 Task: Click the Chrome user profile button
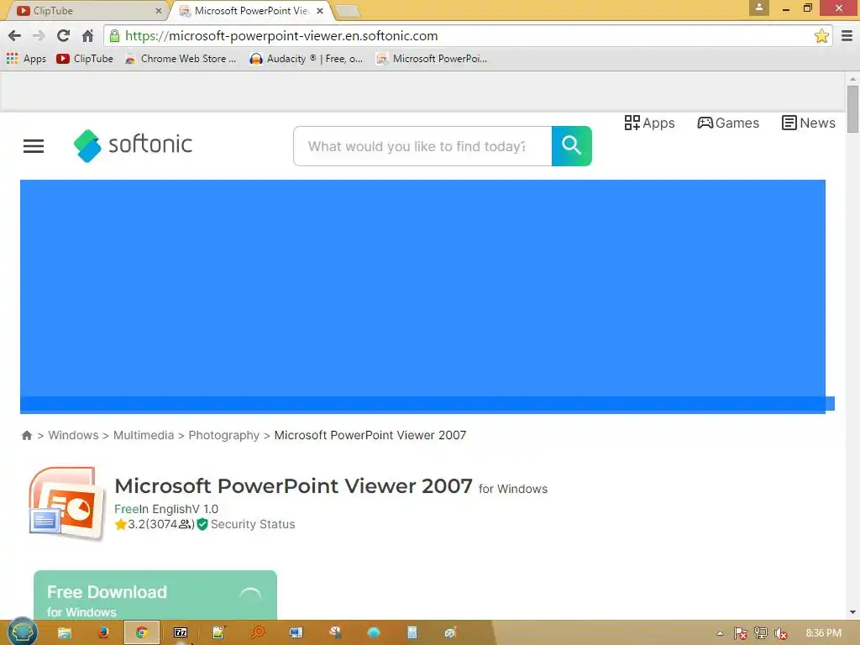point(759,8)
